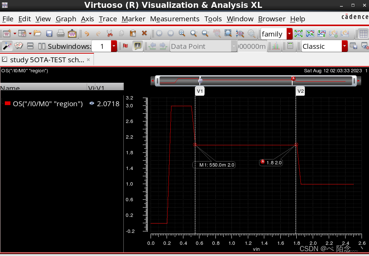Click the red trace color swatch
Screen dimensions: 369x256
[7, 103]
